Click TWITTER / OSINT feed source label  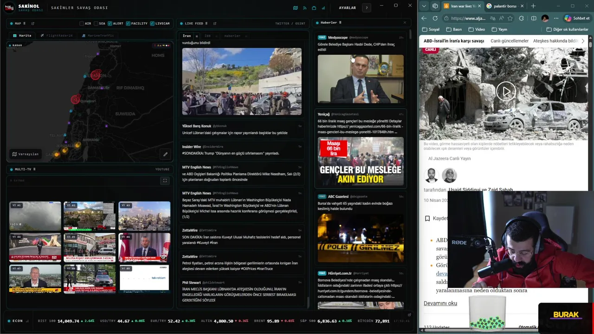pos(290,23)
